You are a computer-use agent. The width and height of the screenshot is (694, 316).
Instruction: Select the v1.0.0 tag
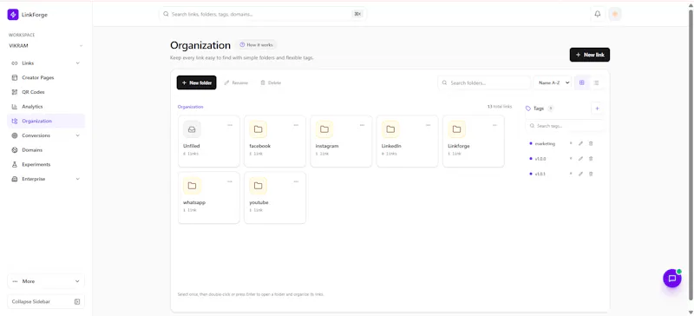click(x=540, y=159)
